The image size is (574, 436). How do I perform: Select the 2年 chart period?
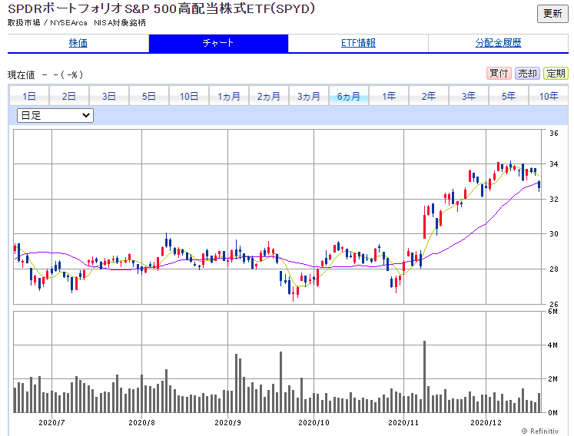click(x=429, y=96)
